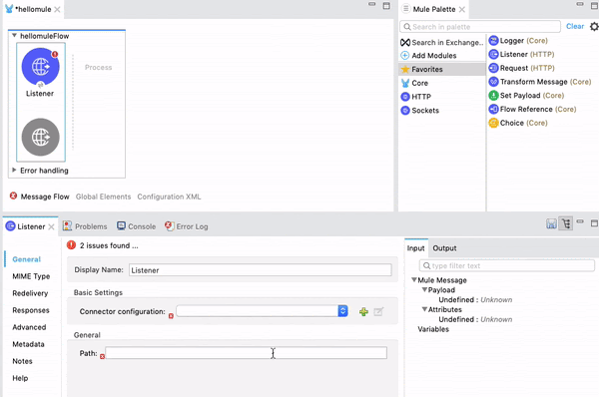Click Search in Exchange option
This screenshot has height=397, width=599.
tap(442, 42)
